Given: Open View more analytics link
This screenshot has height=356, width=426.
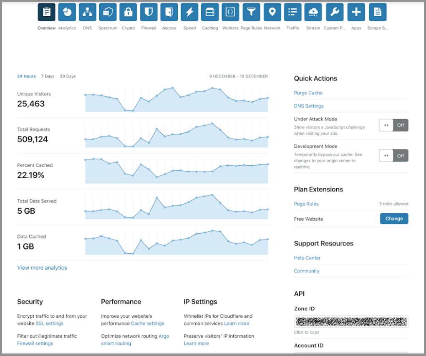Looking at the screenshot, I should 42,268.
